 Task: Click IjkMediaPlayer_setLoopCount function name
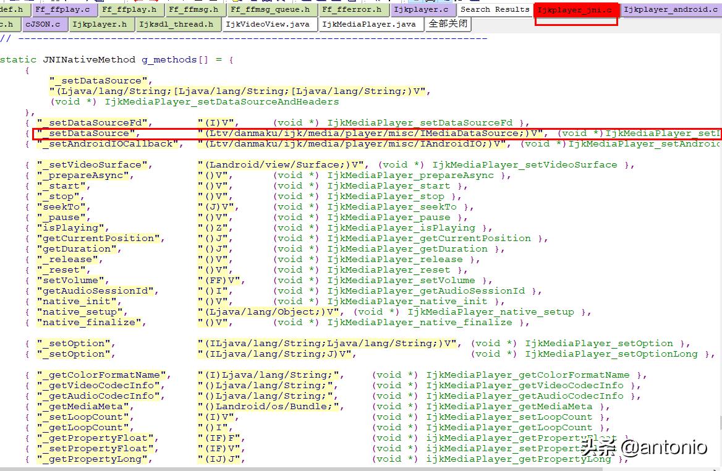coord(509,417)
